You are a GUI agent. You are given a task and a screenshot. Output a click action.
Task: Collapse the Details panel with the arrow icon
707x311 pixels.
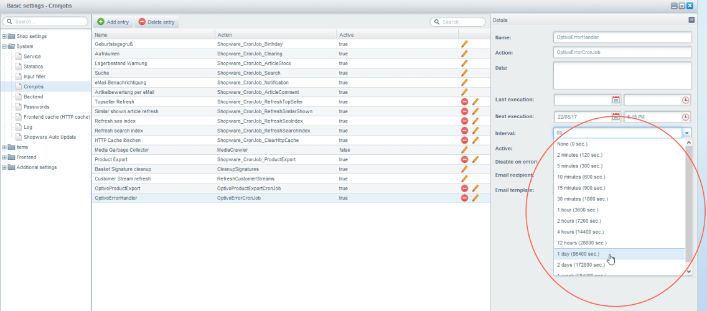coord(691,20)
